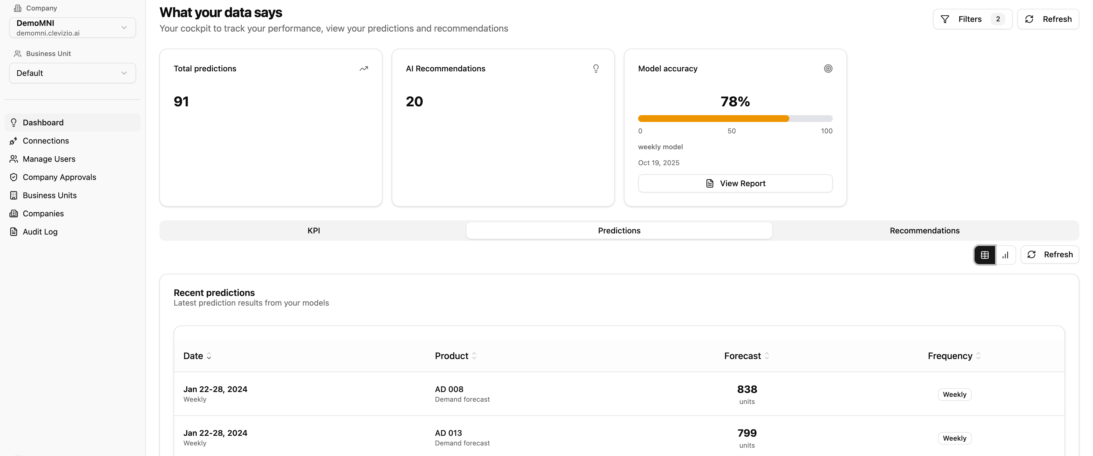
Task: Click the trend arrow icon on Total predictions
Action: [x=364, y=69]
